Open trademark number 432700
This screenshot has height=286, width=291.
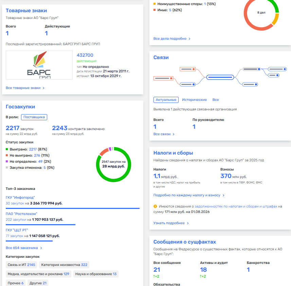pos(85,55)
